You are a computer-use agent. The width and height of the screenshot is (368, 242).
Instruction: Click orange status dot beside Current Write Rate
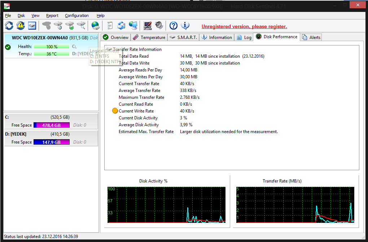click(x=115, y=111)
